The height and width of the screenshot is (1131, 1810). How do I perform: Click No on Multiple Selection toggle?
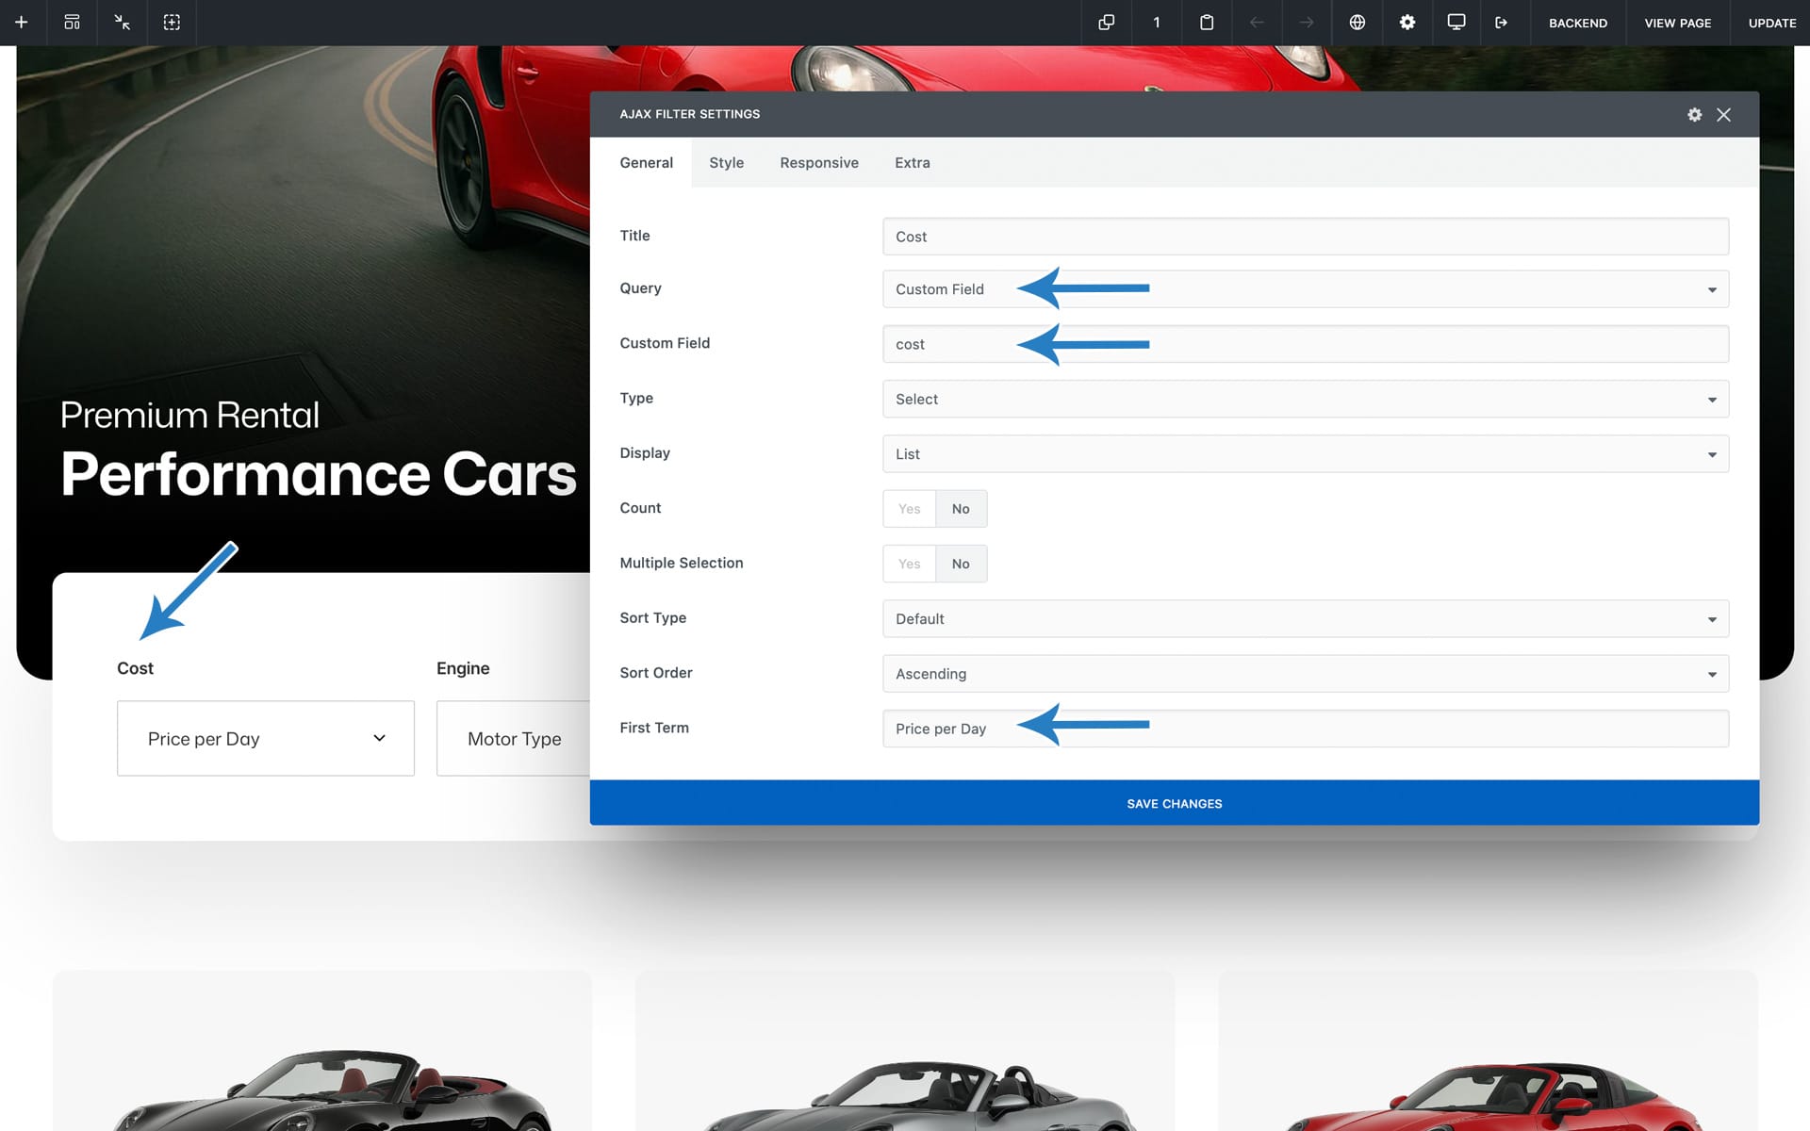961,564
